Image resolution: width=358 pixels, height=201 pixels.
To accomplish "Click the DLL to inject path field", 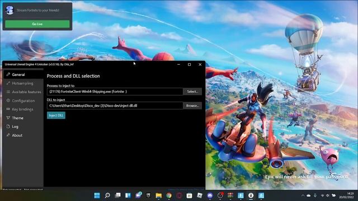I will tap(115, 106).
